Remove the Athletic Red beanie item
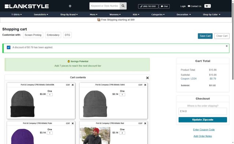The height and width of the screenshot is (144, 234). click(x=145, y=123)
